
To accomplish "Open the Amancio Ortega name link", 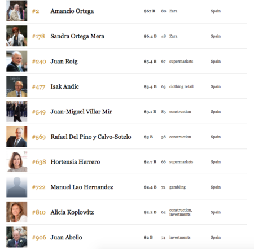I will pos(72,11).
